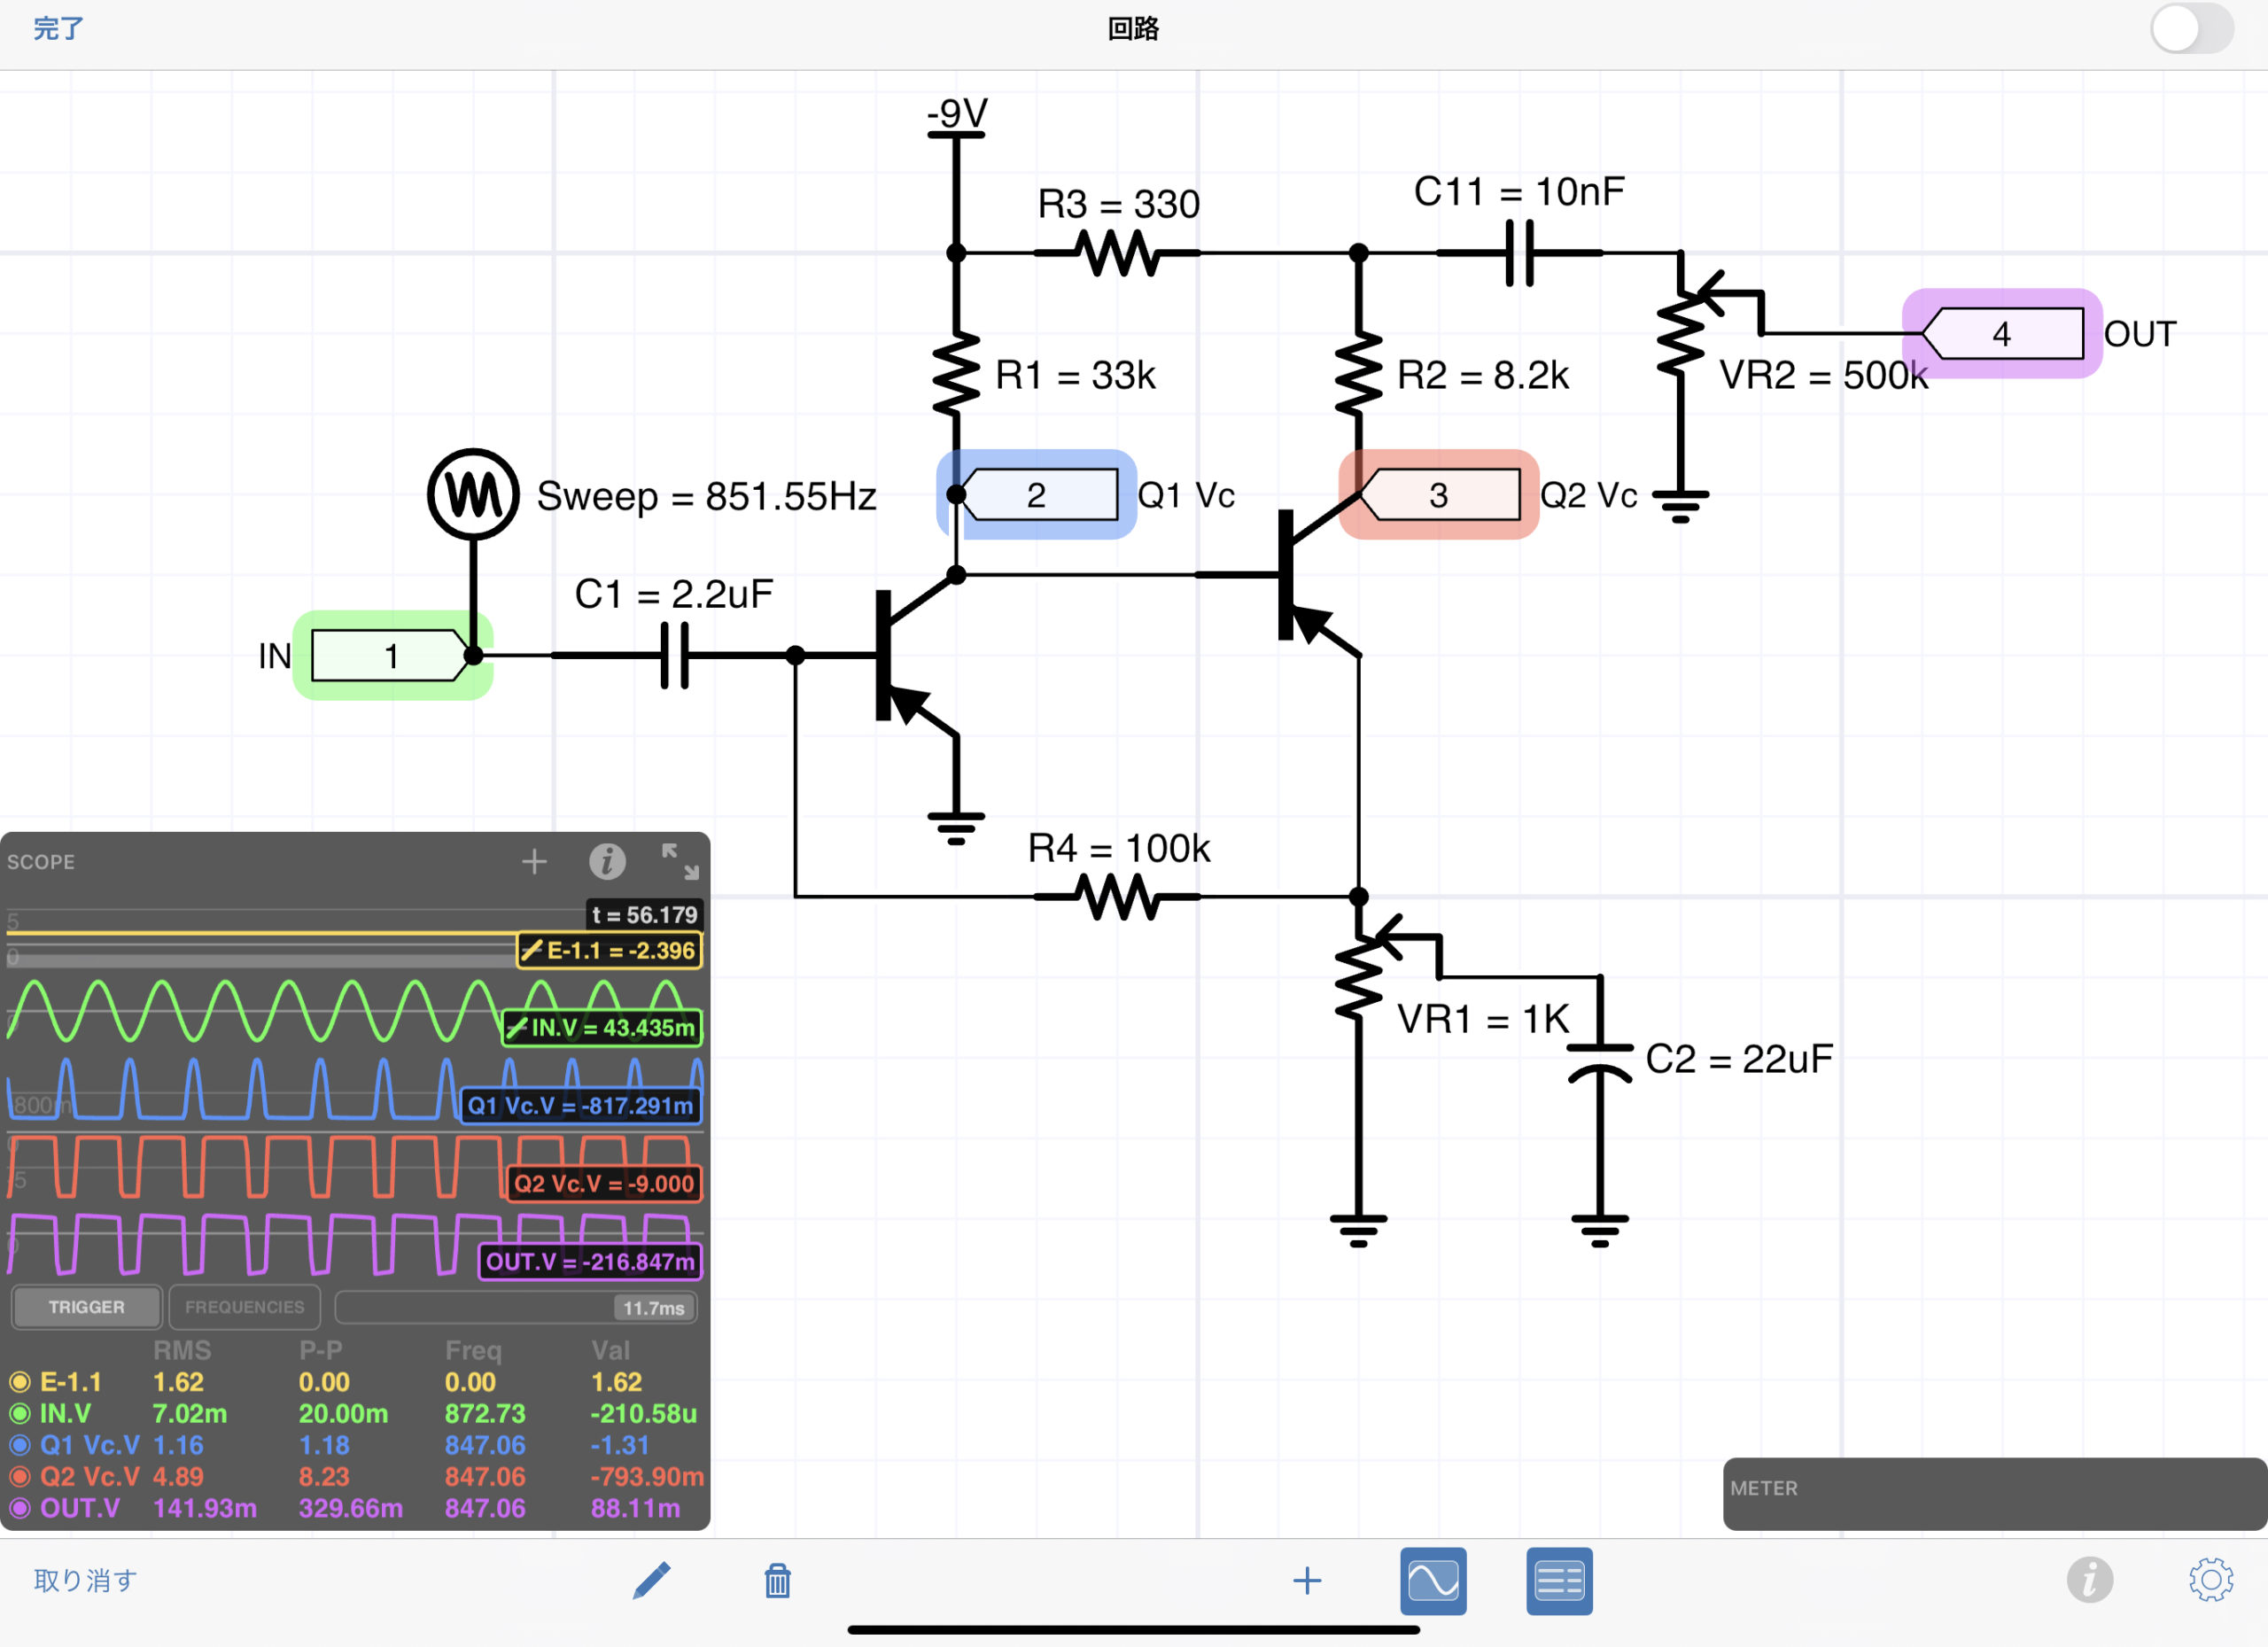
Task: Open the delete (trash) tool
Action: pos(777,1581)
